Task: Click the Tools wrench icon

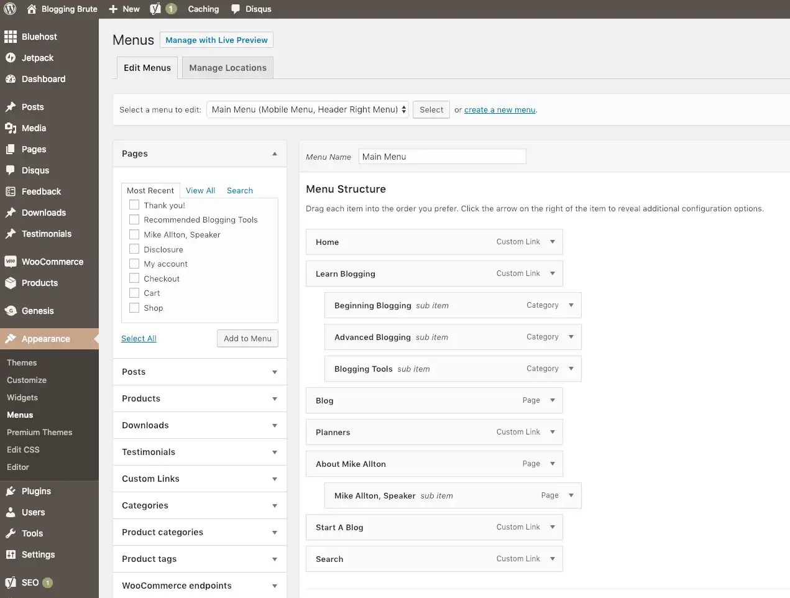Action: 11,533
